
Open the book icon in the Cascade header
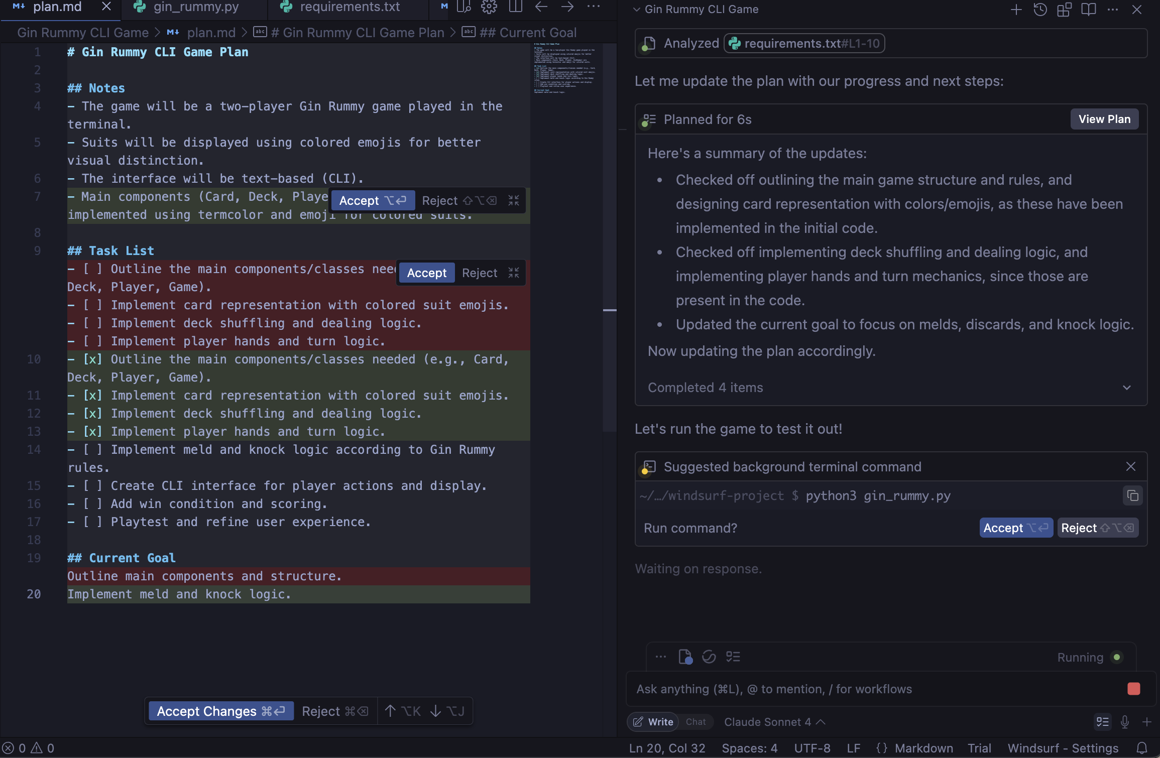coord(1088,10)
